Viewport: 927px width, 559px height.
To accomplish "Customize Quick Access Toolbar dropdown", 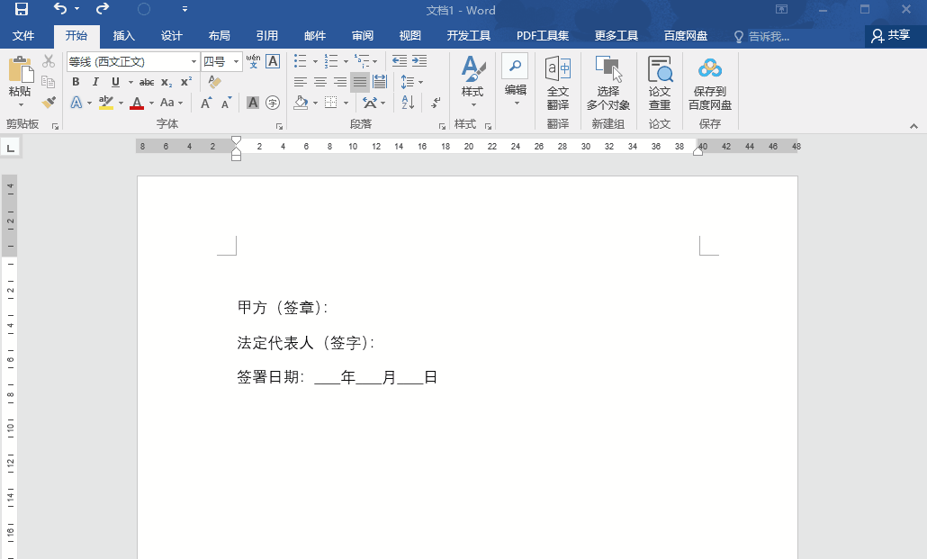I will tap(185, 9).
